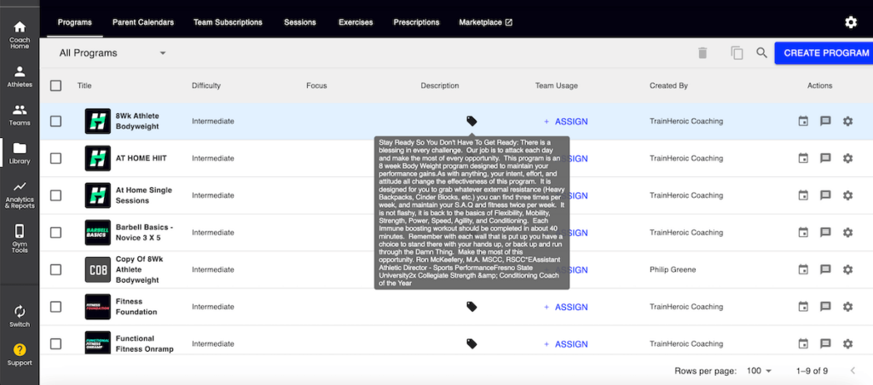Open the calendar icon for 8Wk Athlete Bodyweight

click(802, 121)
